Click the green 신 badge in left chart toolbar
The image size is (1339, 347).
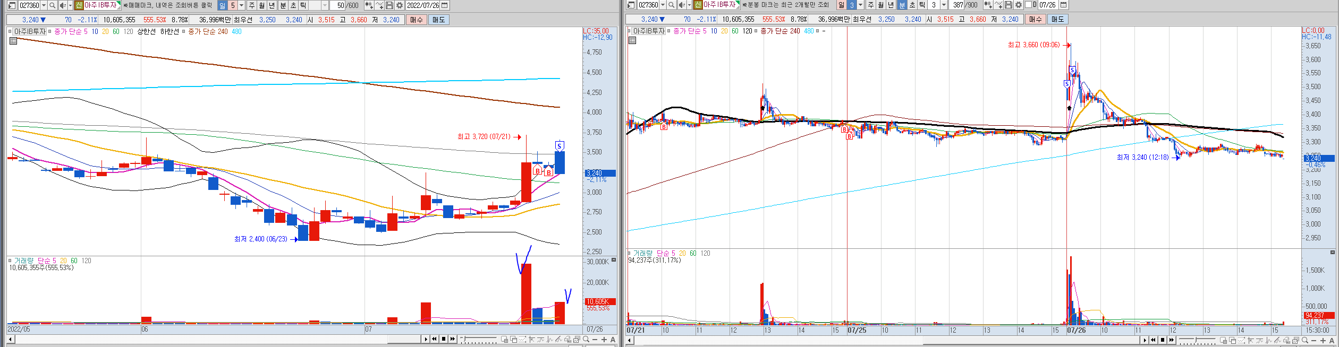click(x=79, y=5)
